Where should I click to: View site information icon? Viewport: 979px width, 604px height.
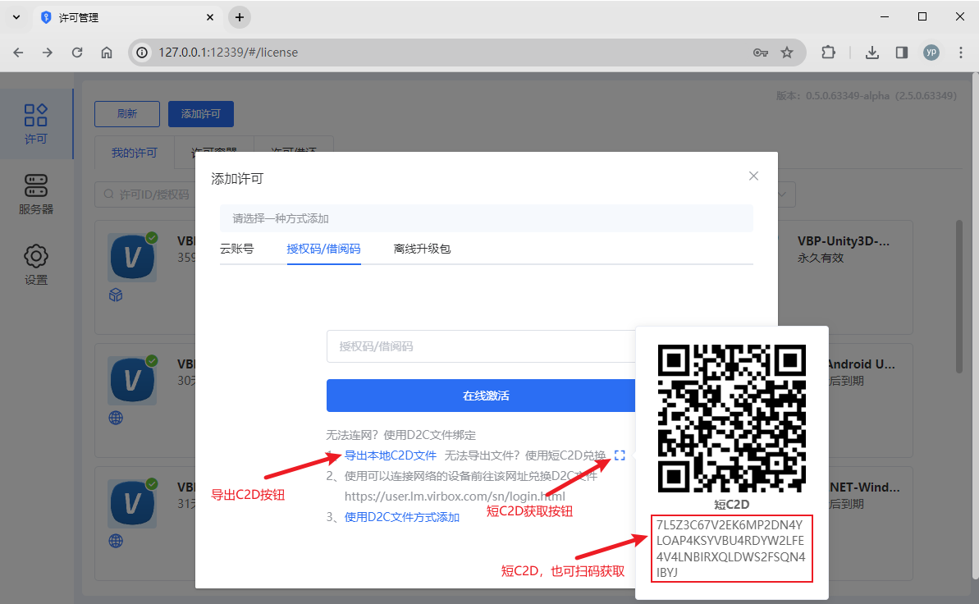(142, 53)
